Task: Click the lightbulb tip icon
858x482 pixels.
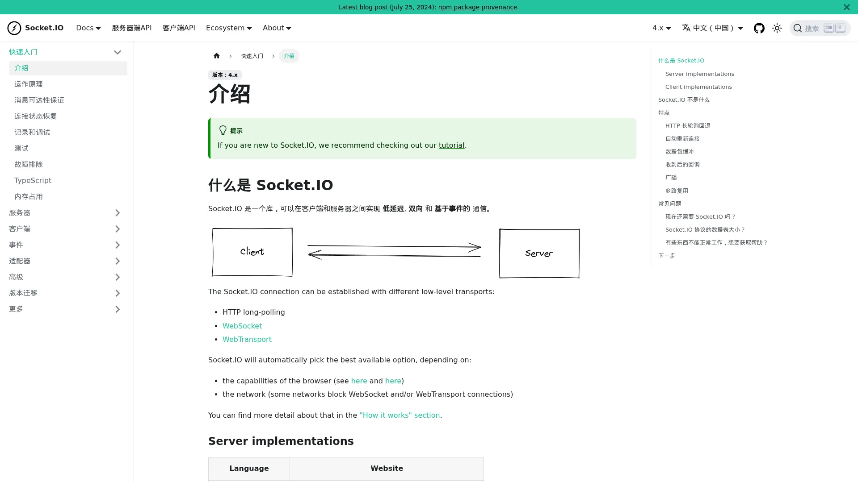Action: (x=223, y=130)
